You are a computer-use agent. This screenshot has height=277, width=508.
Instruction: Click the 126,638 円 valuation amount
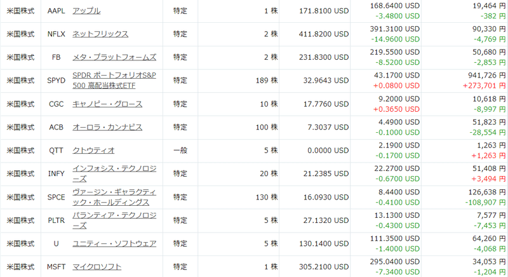point(486,192)
